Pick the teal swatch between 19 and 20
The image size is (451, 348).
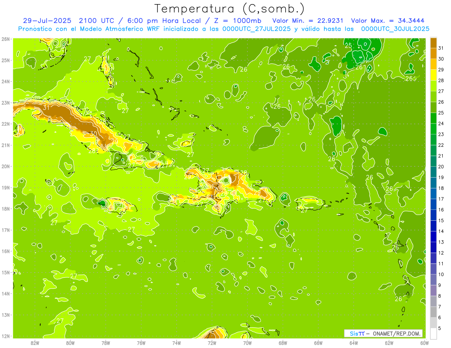click(433, 172)
